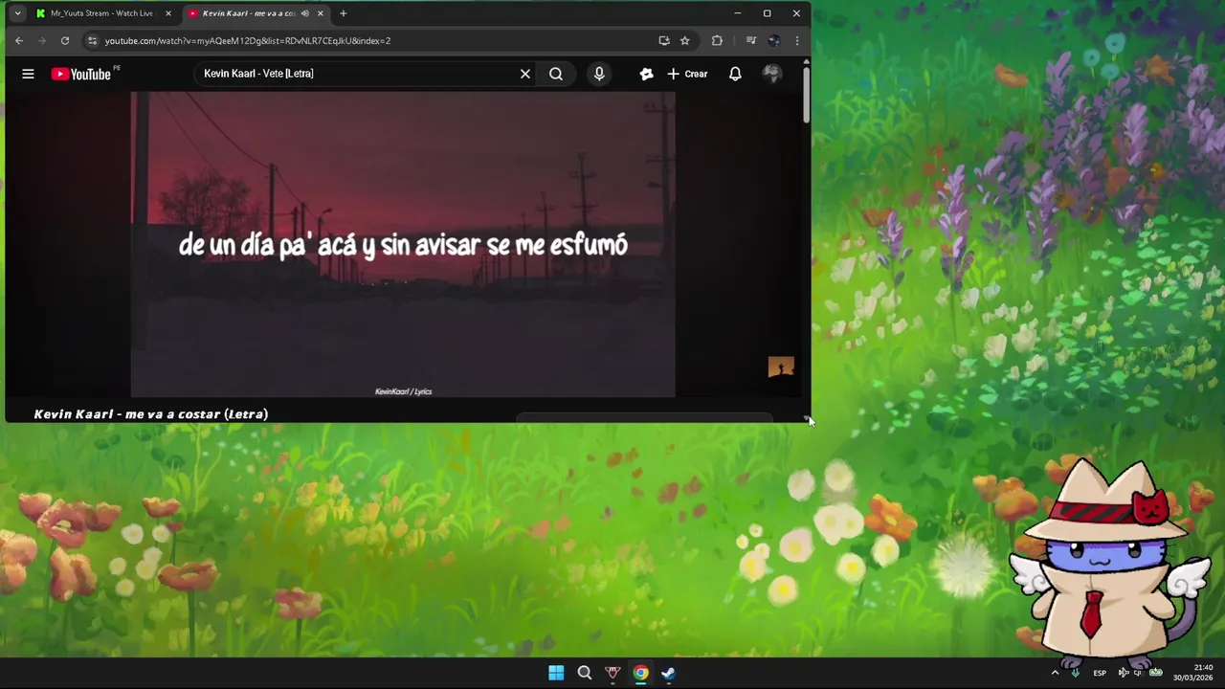
Task: Open the Crear create menu
Action: 688,74
